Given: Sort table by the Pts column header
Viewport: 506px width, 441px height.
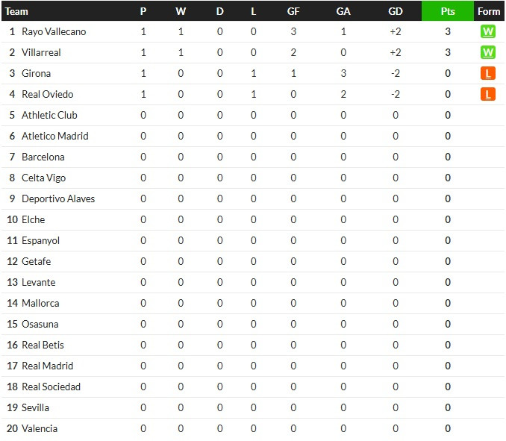Looking at the screenshot, I should point(448,11).
